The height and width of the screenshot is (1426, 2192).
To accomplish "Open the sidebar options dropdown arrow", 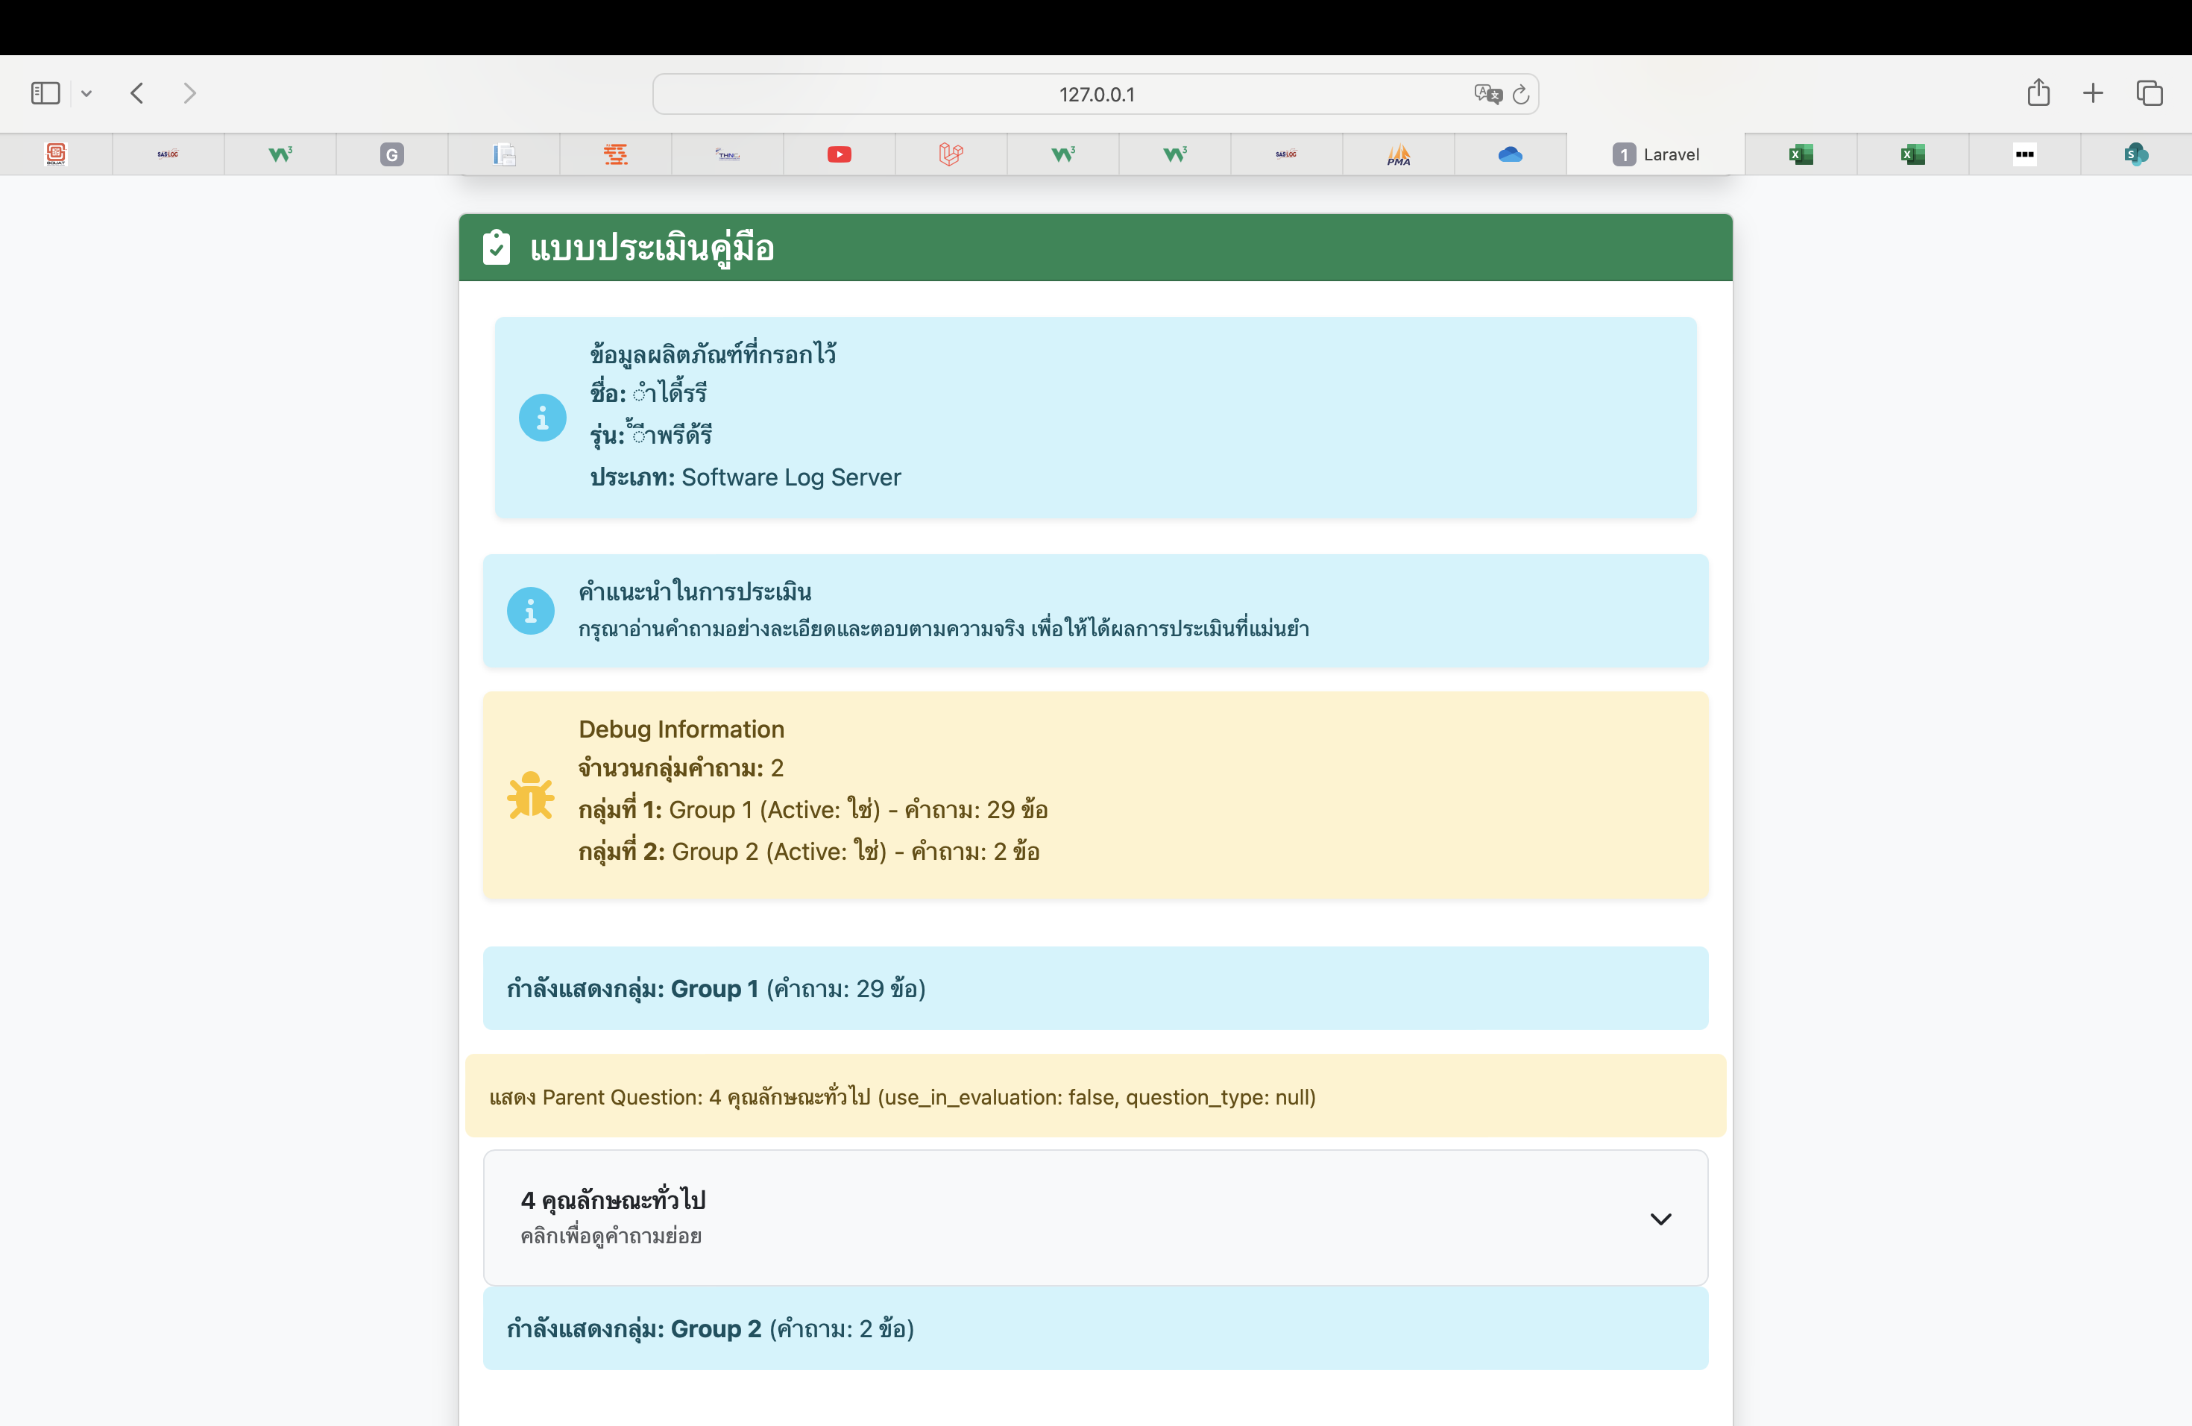I will [86, 93].
